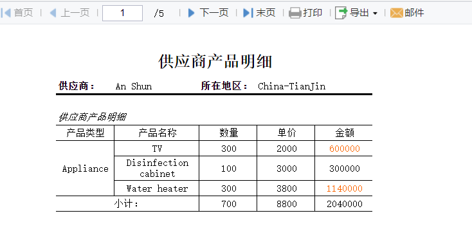472x247 pixels.
Task: Click the report title 供应商产品明细 heading
Action: pyautogui.click(x=215, y=61)
